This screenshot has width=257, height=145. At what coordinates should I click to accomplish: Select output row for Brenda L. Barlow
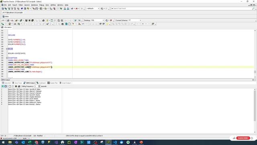pos(24,104)
